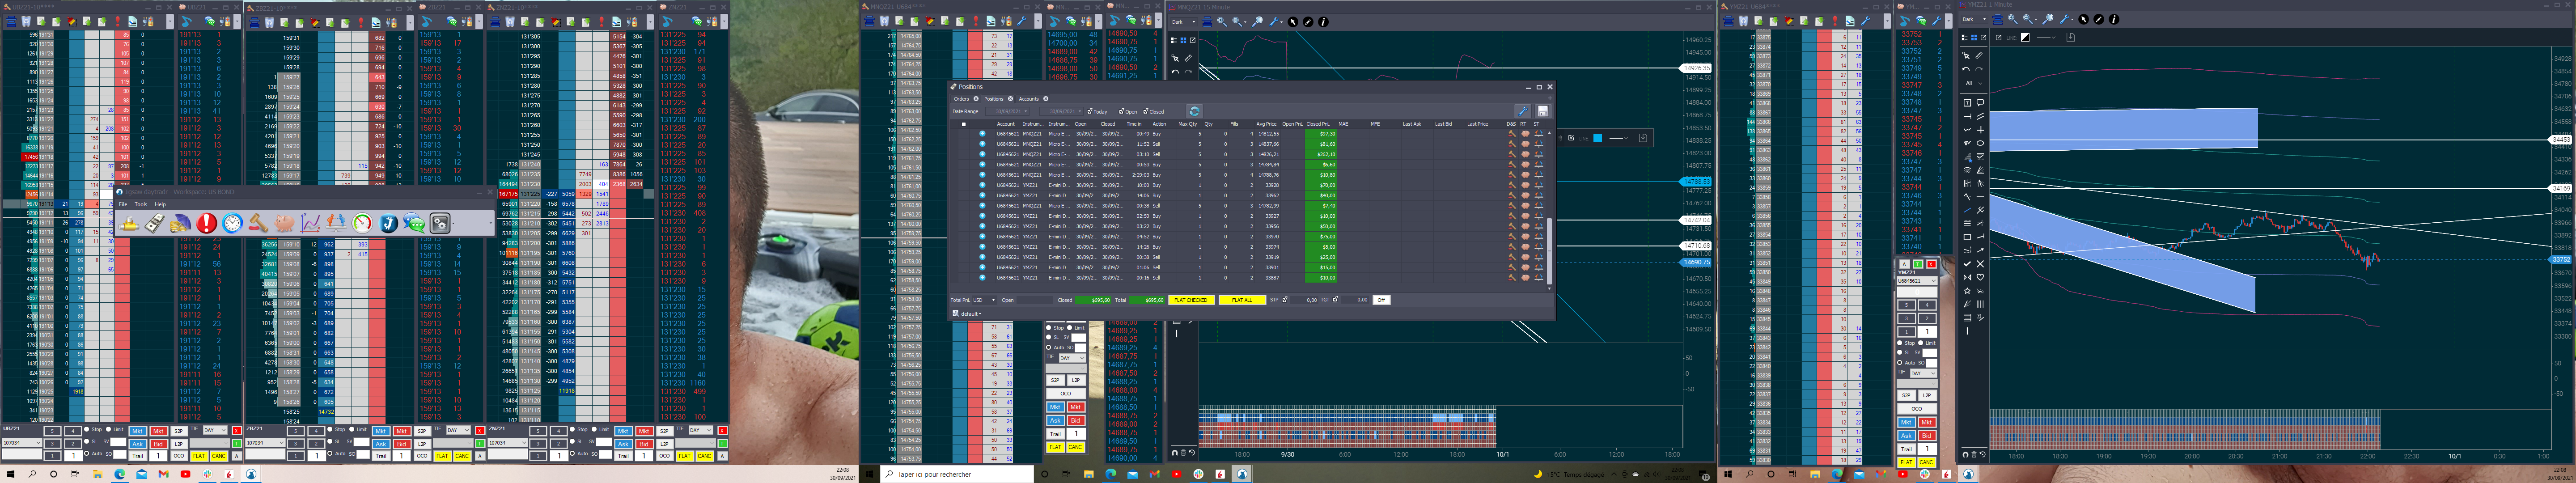Screen dimensions: 2576x483
Task: Open the TIF DAY dropdown for UBZ21
Action: click(x=216, y=430)
